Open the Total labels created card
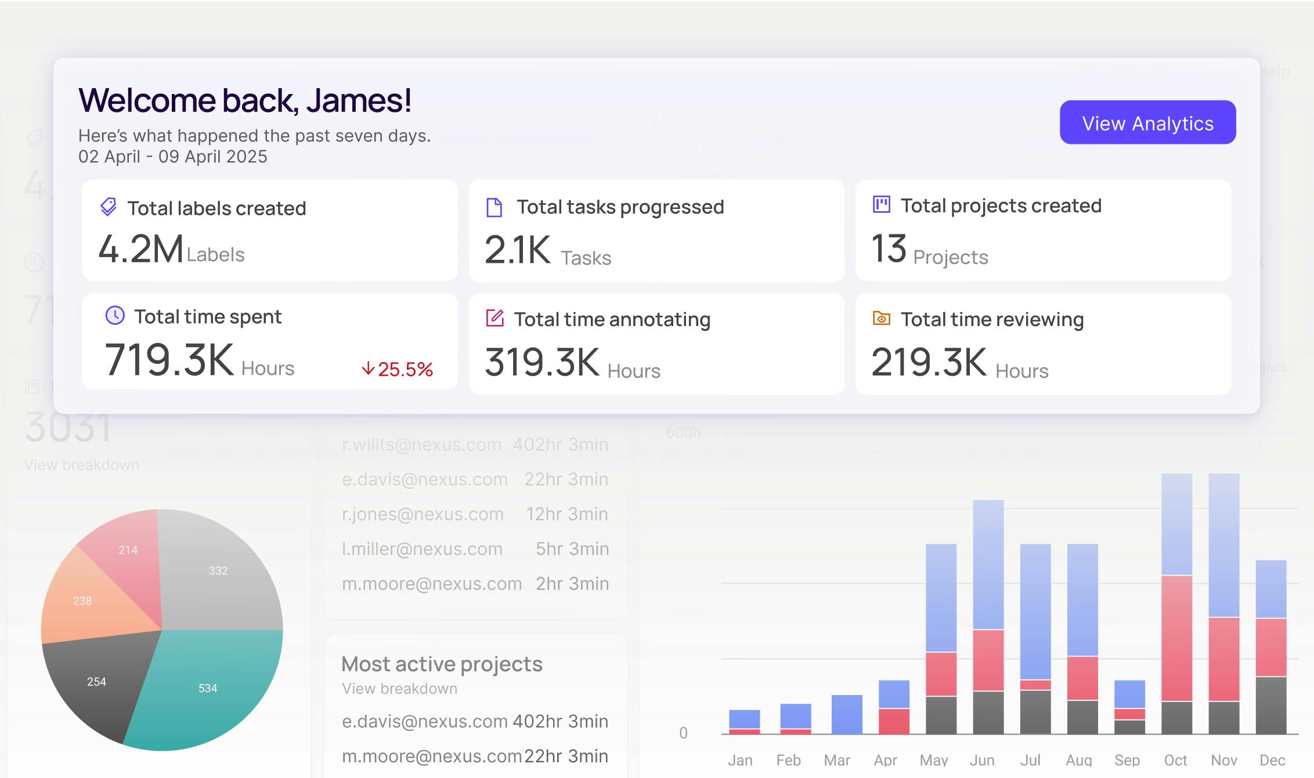 pyautogui.click(x=270, y=231)
